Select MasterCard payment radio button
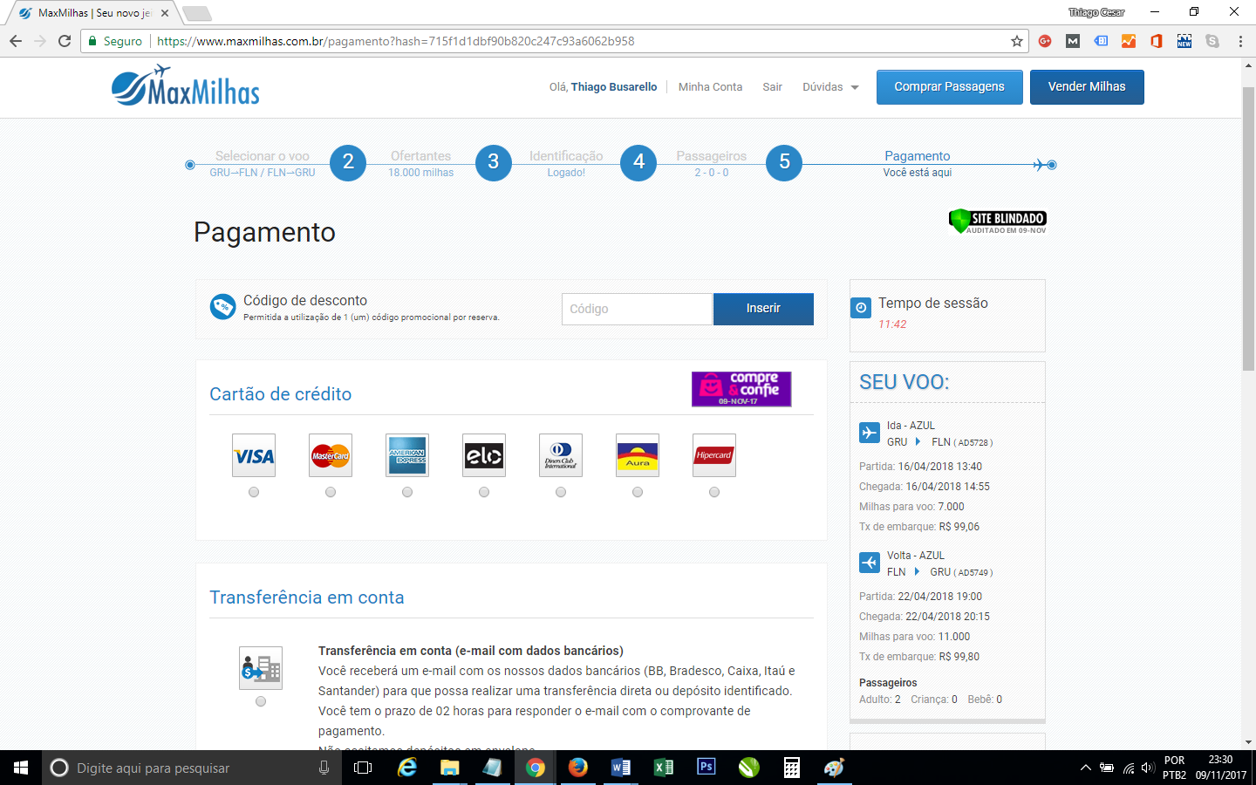Screen dimensions: 1256x785 (331, 492)
